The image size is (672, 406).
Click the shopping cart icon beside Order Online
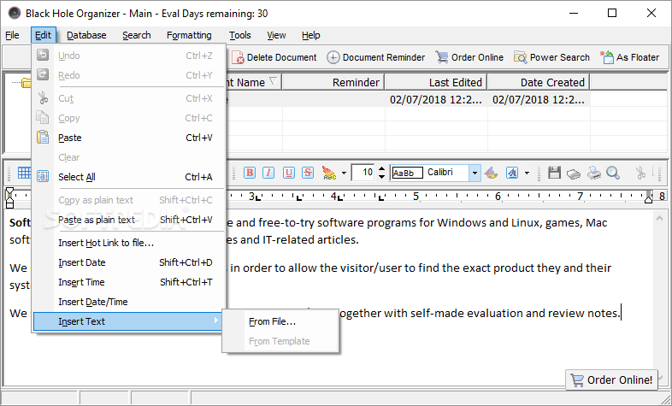point(442,57)
